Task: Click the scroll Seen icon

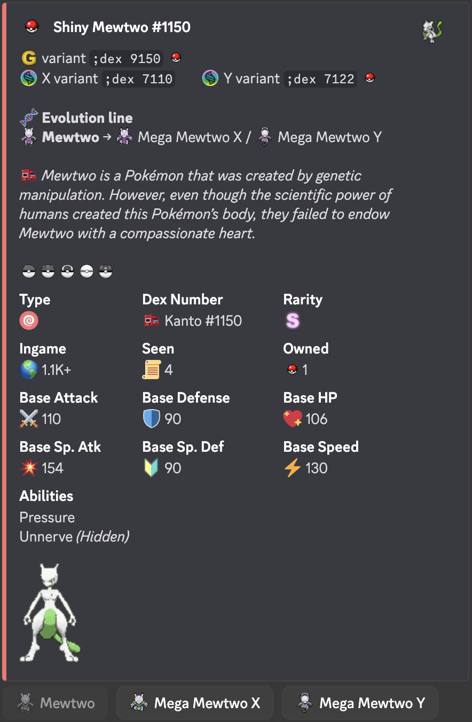Action: point(152,370)
